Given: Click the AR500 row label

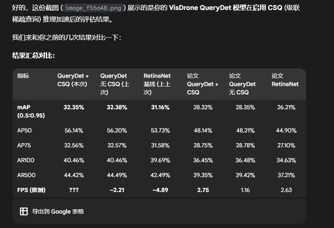Looking at the screenshot, I should (26, 175).
